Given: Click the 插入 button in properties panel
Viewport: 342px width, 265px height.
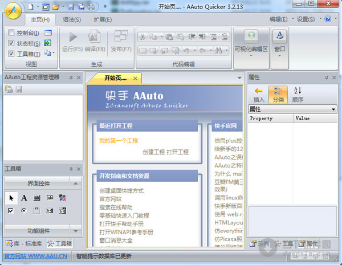Looking at the screenshot, I should click(259, 95).
